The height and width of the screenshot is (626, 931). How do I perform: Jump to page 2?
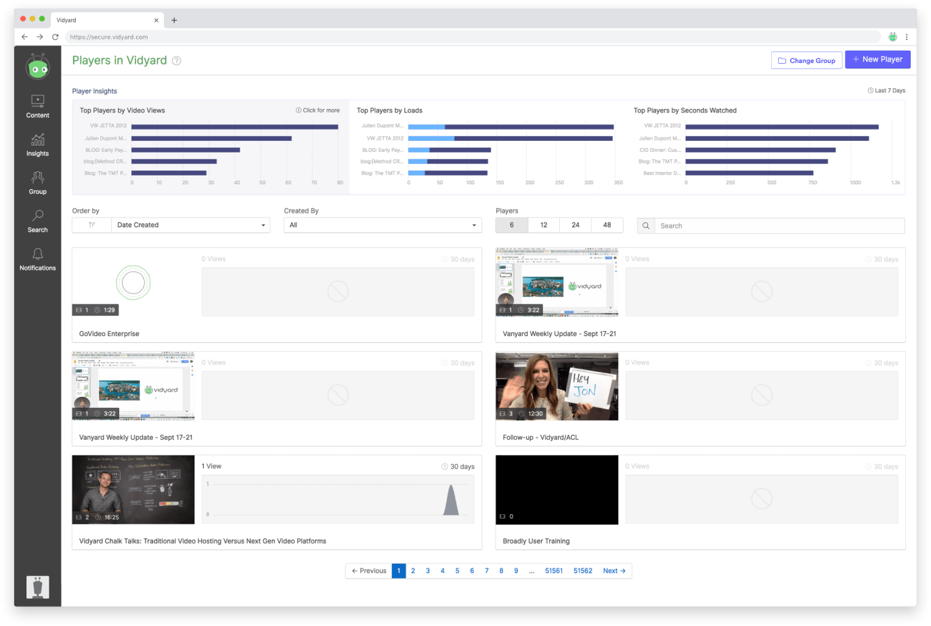413,571
